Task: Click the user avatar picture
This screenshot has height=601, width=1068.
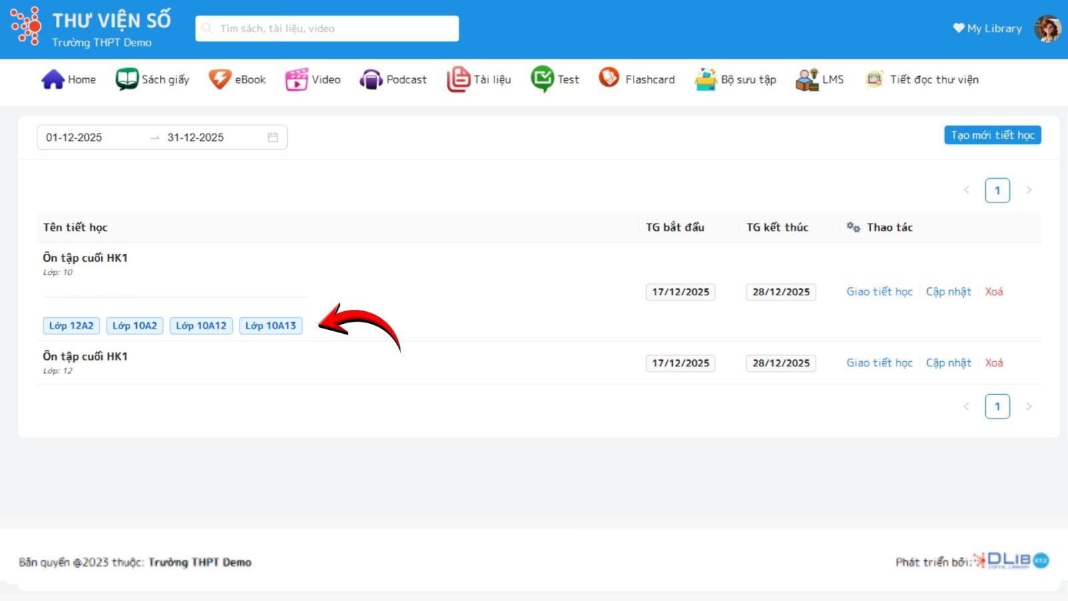Action: pos(1047,29)
